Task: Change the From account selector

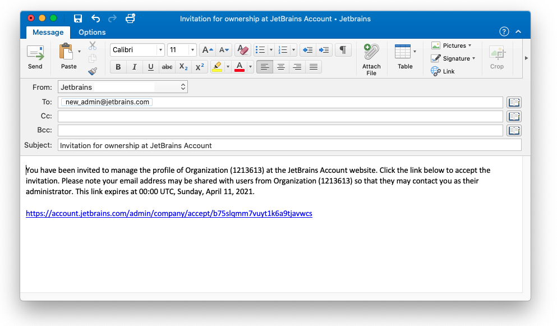Action: tap(123, 87)
